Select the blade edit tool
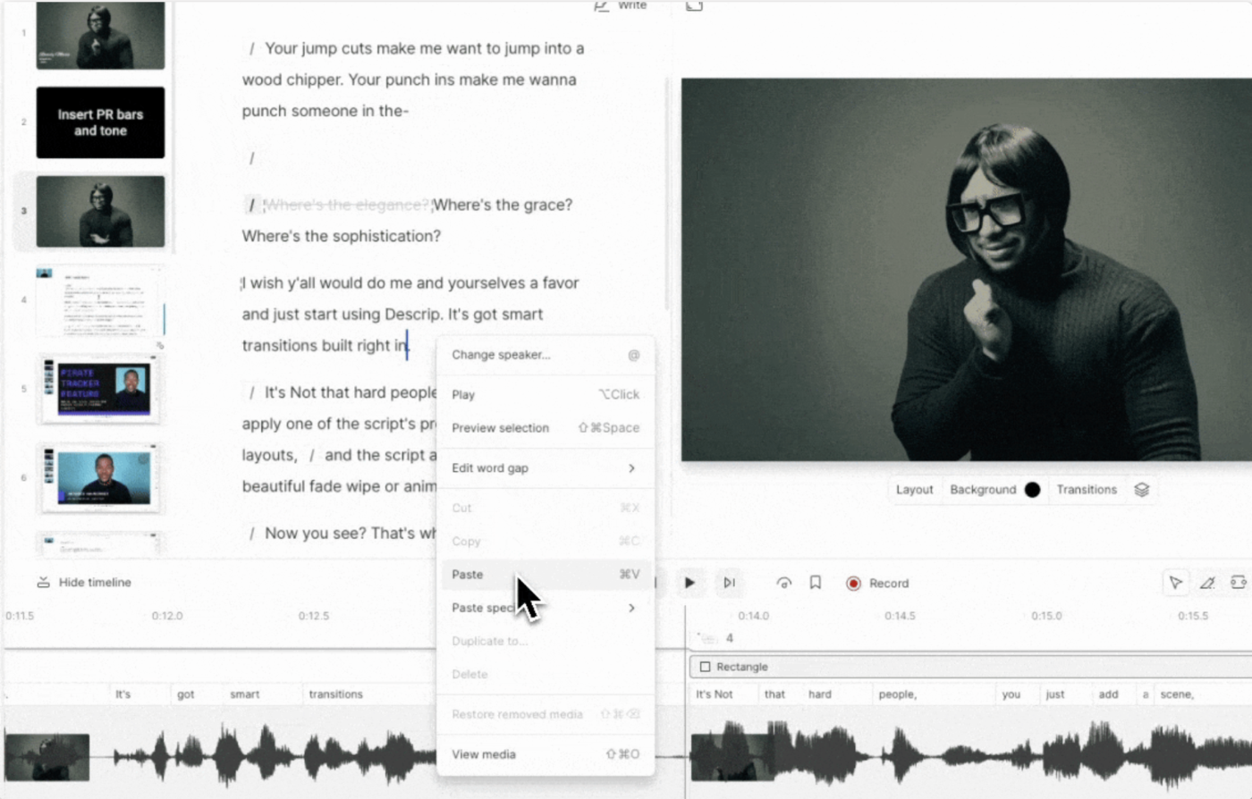Image resolution: width=1252 pixels, height=799 pixels. [x=1207, y=583]
